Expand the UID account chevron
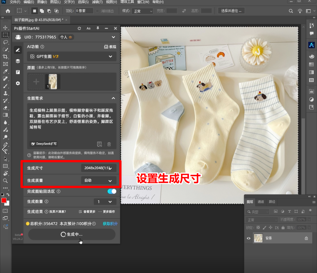Viewport: 317px width, 273px height. [113, 37]
